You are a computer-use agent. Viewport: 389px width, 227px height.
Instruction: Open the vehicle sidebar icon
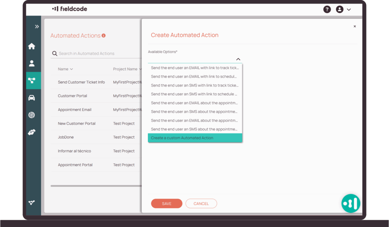click(x=32, y=98)
